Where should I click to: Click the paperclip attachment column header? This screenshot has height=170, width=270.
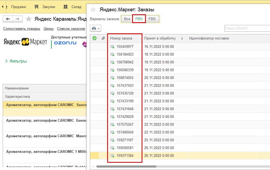[103, 38]
